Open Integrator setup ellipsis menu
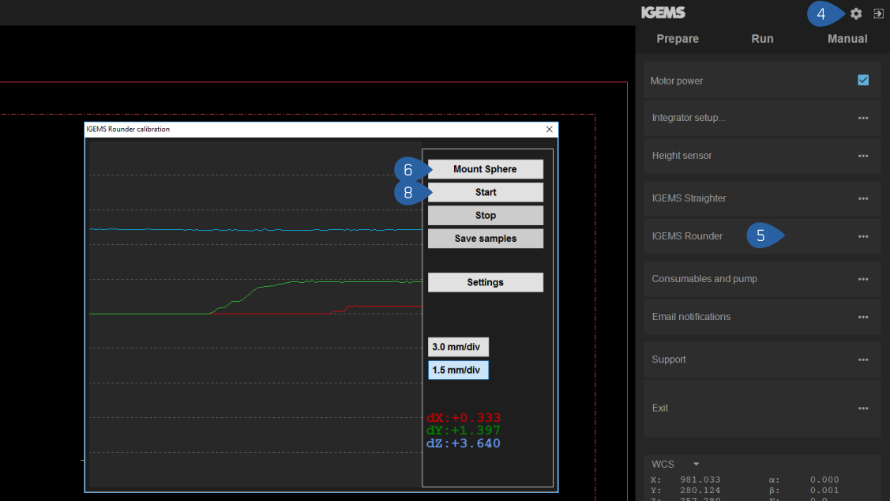 point(862,119)
